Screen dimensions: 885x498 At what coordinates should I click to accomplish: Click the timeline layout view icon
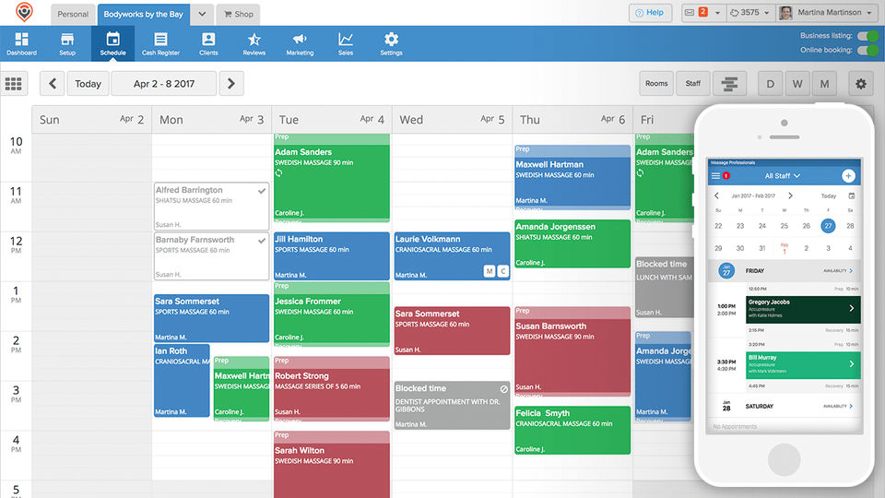coord(729,84)
